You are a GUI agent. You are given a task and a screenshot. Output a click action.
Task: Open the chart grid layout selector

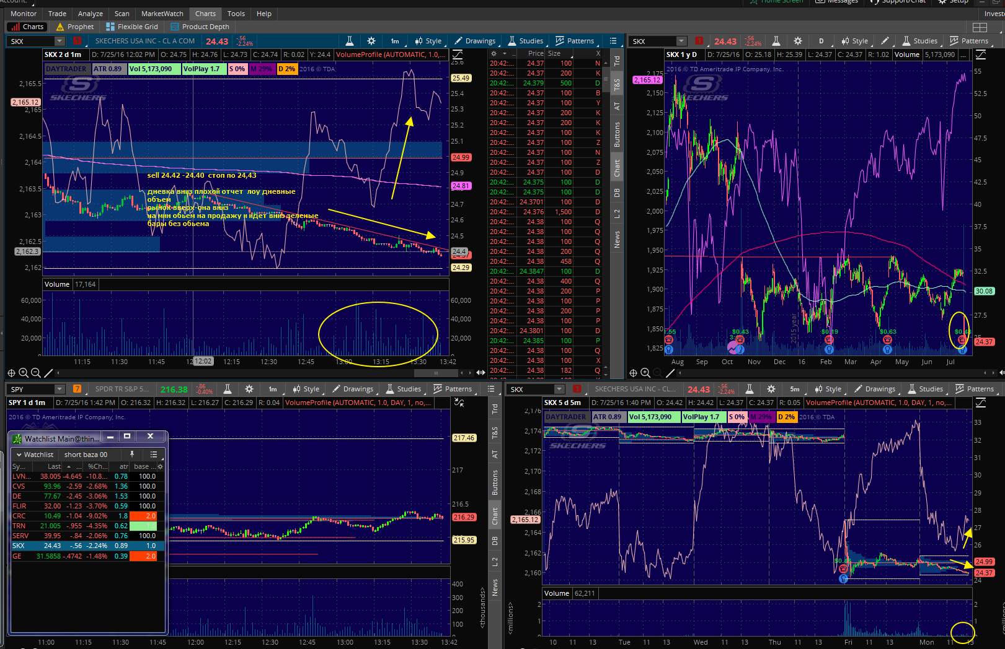click(980, 27)
